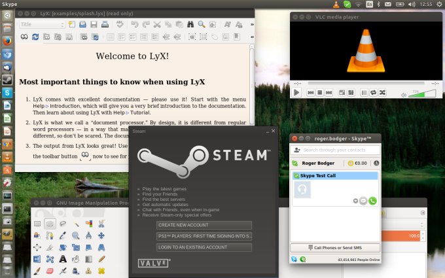The width and height of the screenshot is (445, 278).
Task: Select the Text tool in GIMP toolbox
Action: 63,258
